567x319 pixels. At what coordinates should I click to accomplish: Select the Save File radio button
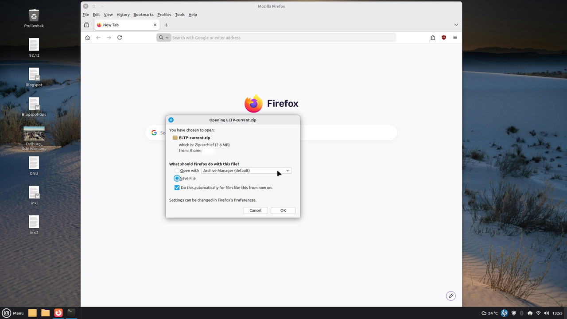pyautogui.click(x=177, y=178)
